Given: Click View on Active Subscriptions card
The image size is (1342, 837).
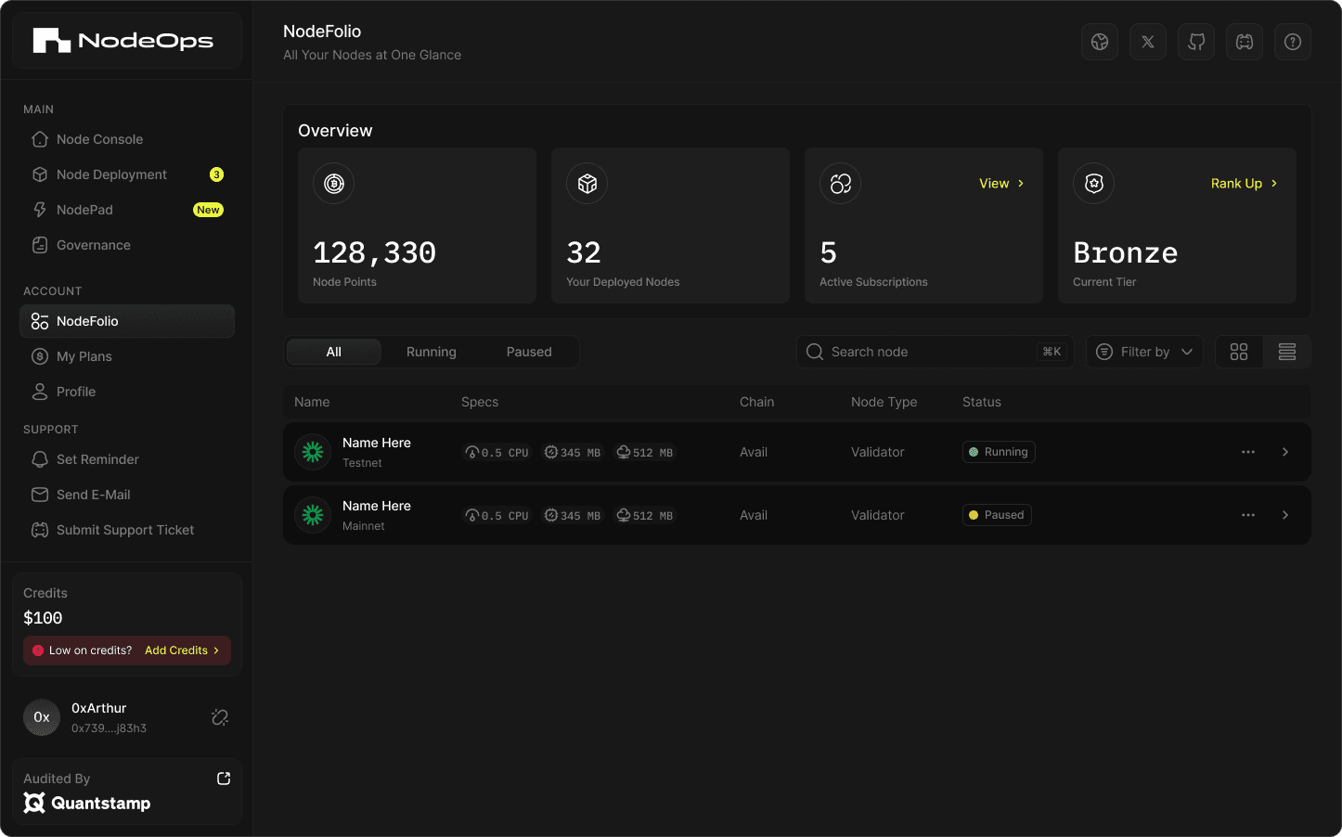Looking at the screenshot, I should pyautogui.click(x=1001, y=184).
